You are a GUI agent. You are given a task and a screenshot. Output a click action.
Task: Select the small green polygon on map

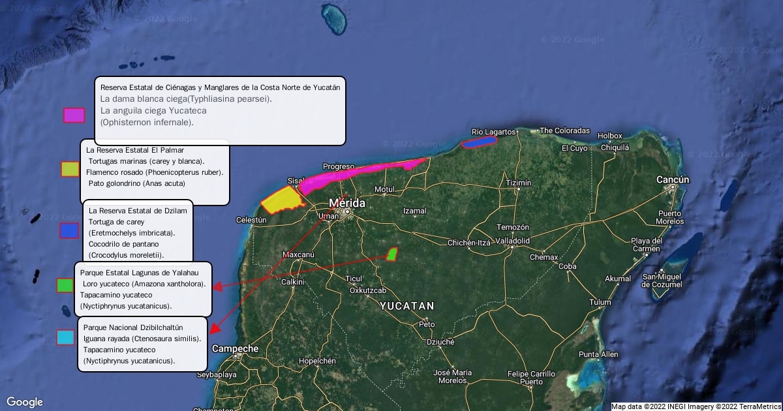click(391, 254)
